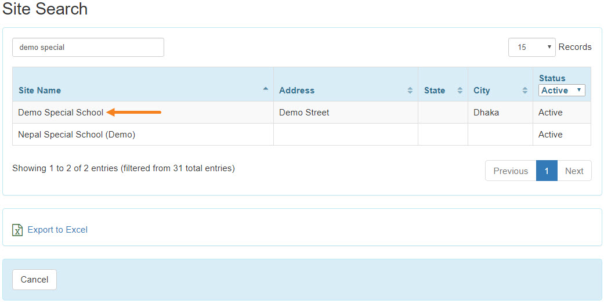This screenshot has width=604, height=304.
Task: Sort by Site Name column arrow
Action: (265, 89)
